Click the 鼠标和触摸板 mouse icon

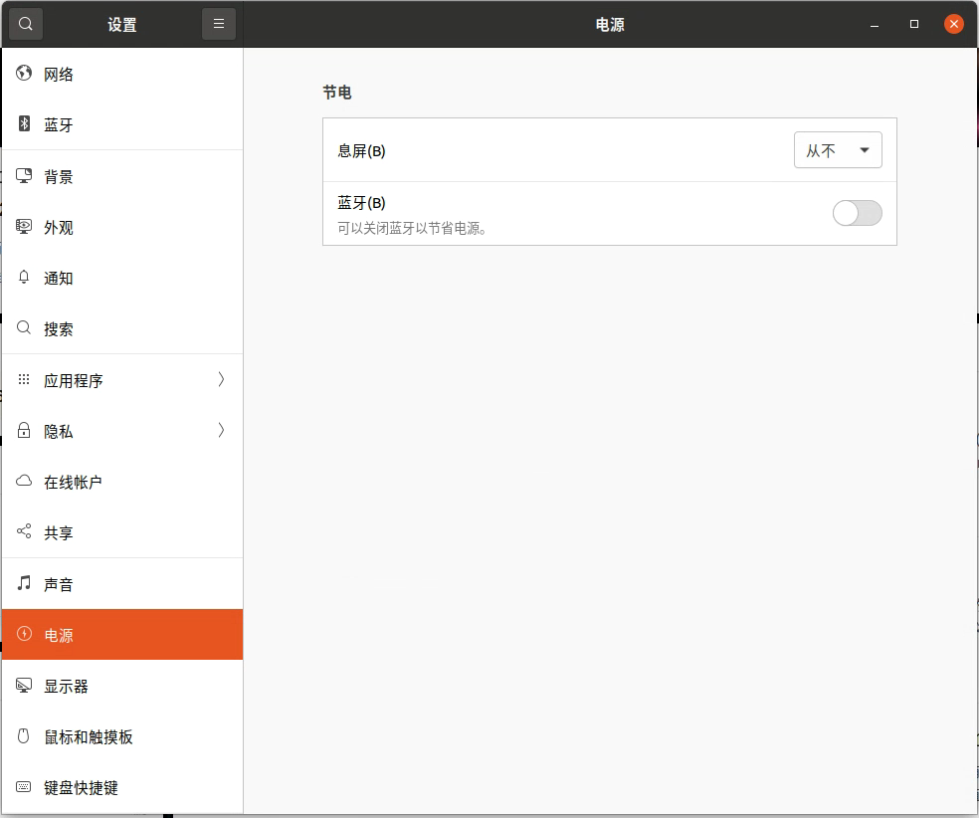coord(24,736)
